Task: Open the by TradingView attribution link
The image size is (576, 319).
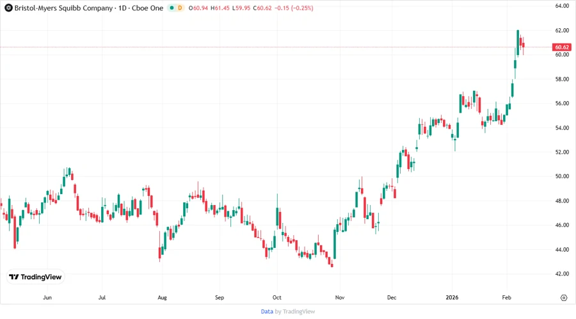Action: [x=295, y=312]
